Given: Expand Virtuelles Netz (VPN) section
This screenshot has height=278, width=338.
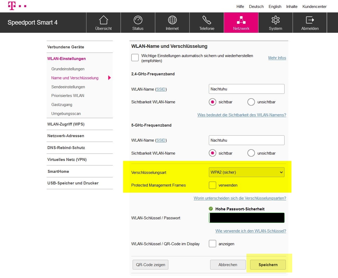Looking at the screenshot, I should [80, 160].
